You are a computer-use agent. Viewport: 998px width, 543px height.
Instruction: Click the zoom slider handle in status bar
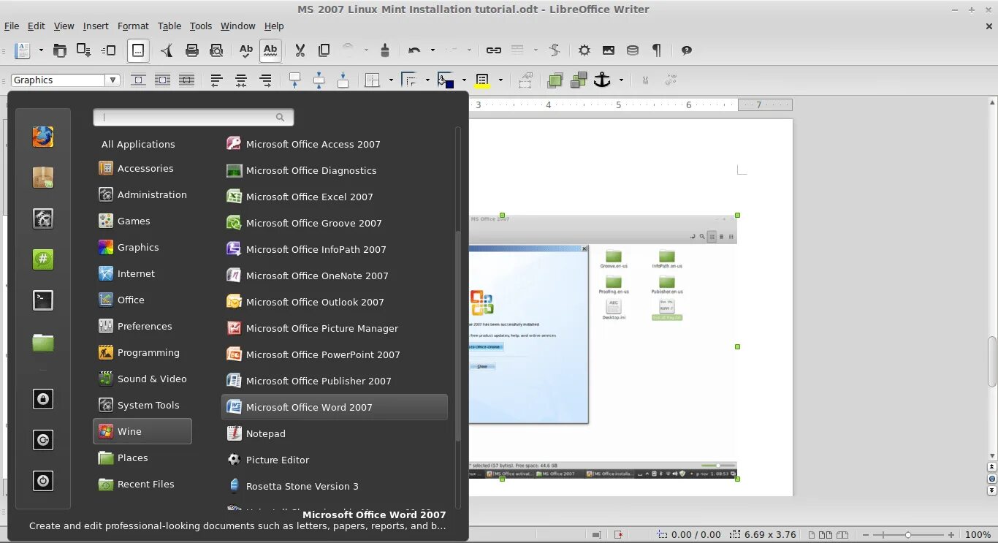(908, 535)
